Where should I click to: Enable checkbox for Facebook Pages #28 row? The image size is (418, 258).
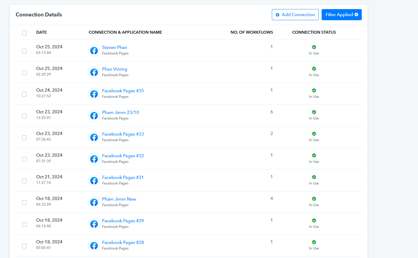pos(24,246)
